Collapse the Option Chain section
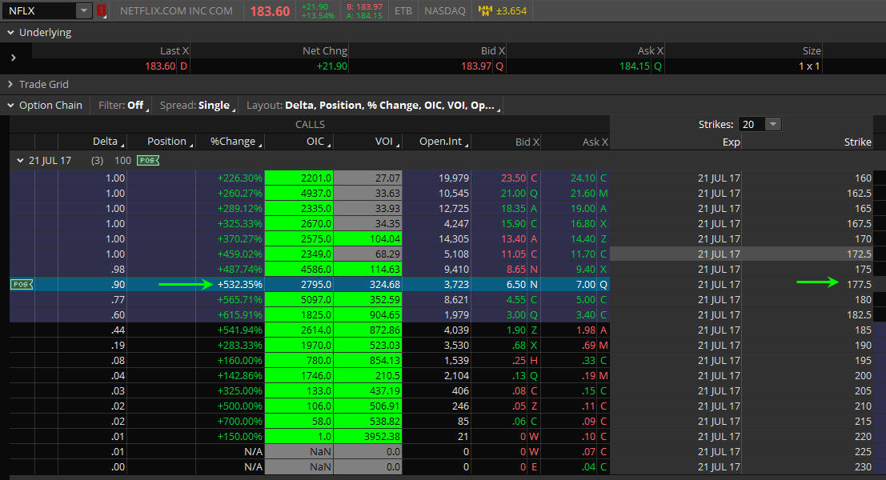 coord(10,105)
